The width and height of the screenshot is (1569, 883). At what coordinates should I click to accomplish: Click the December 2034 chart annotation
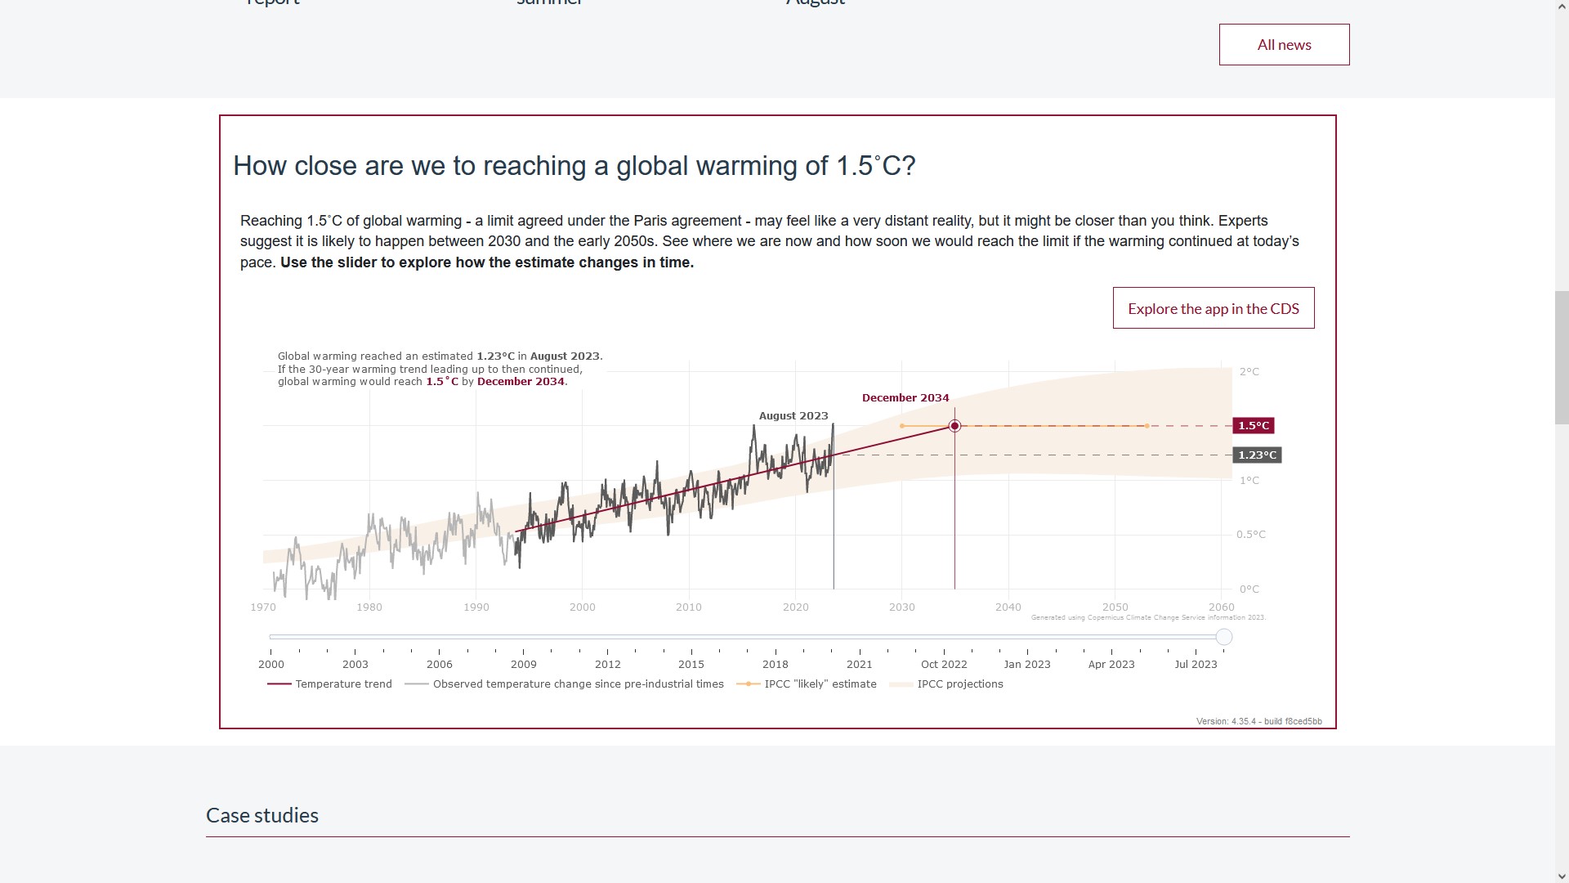click(905, 398)
